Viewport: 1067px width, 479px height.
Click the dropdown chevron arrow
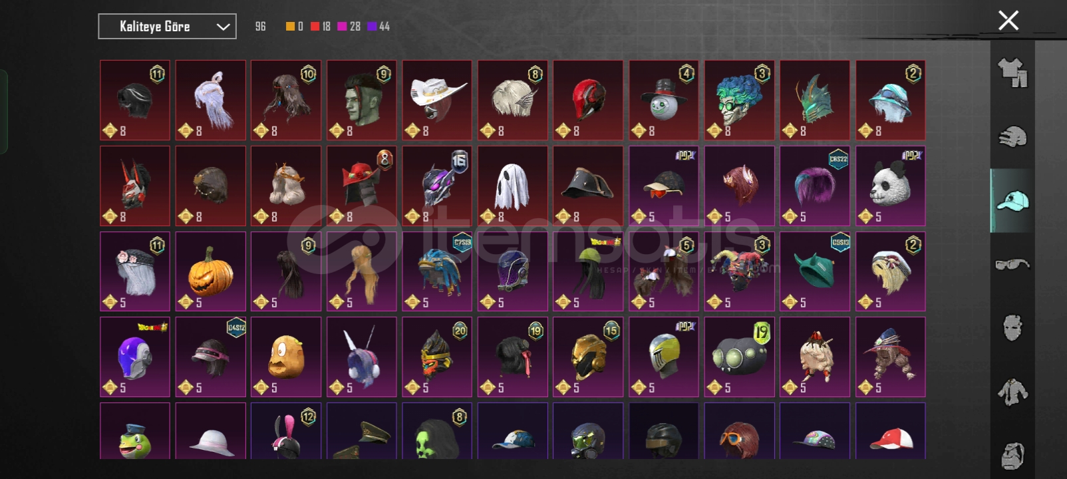224,27
